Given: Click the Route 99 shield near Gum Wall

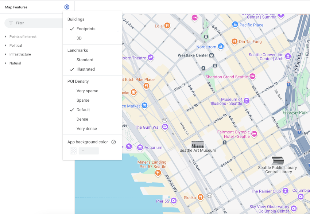Looking at the screenshot, I should (164, 120).
